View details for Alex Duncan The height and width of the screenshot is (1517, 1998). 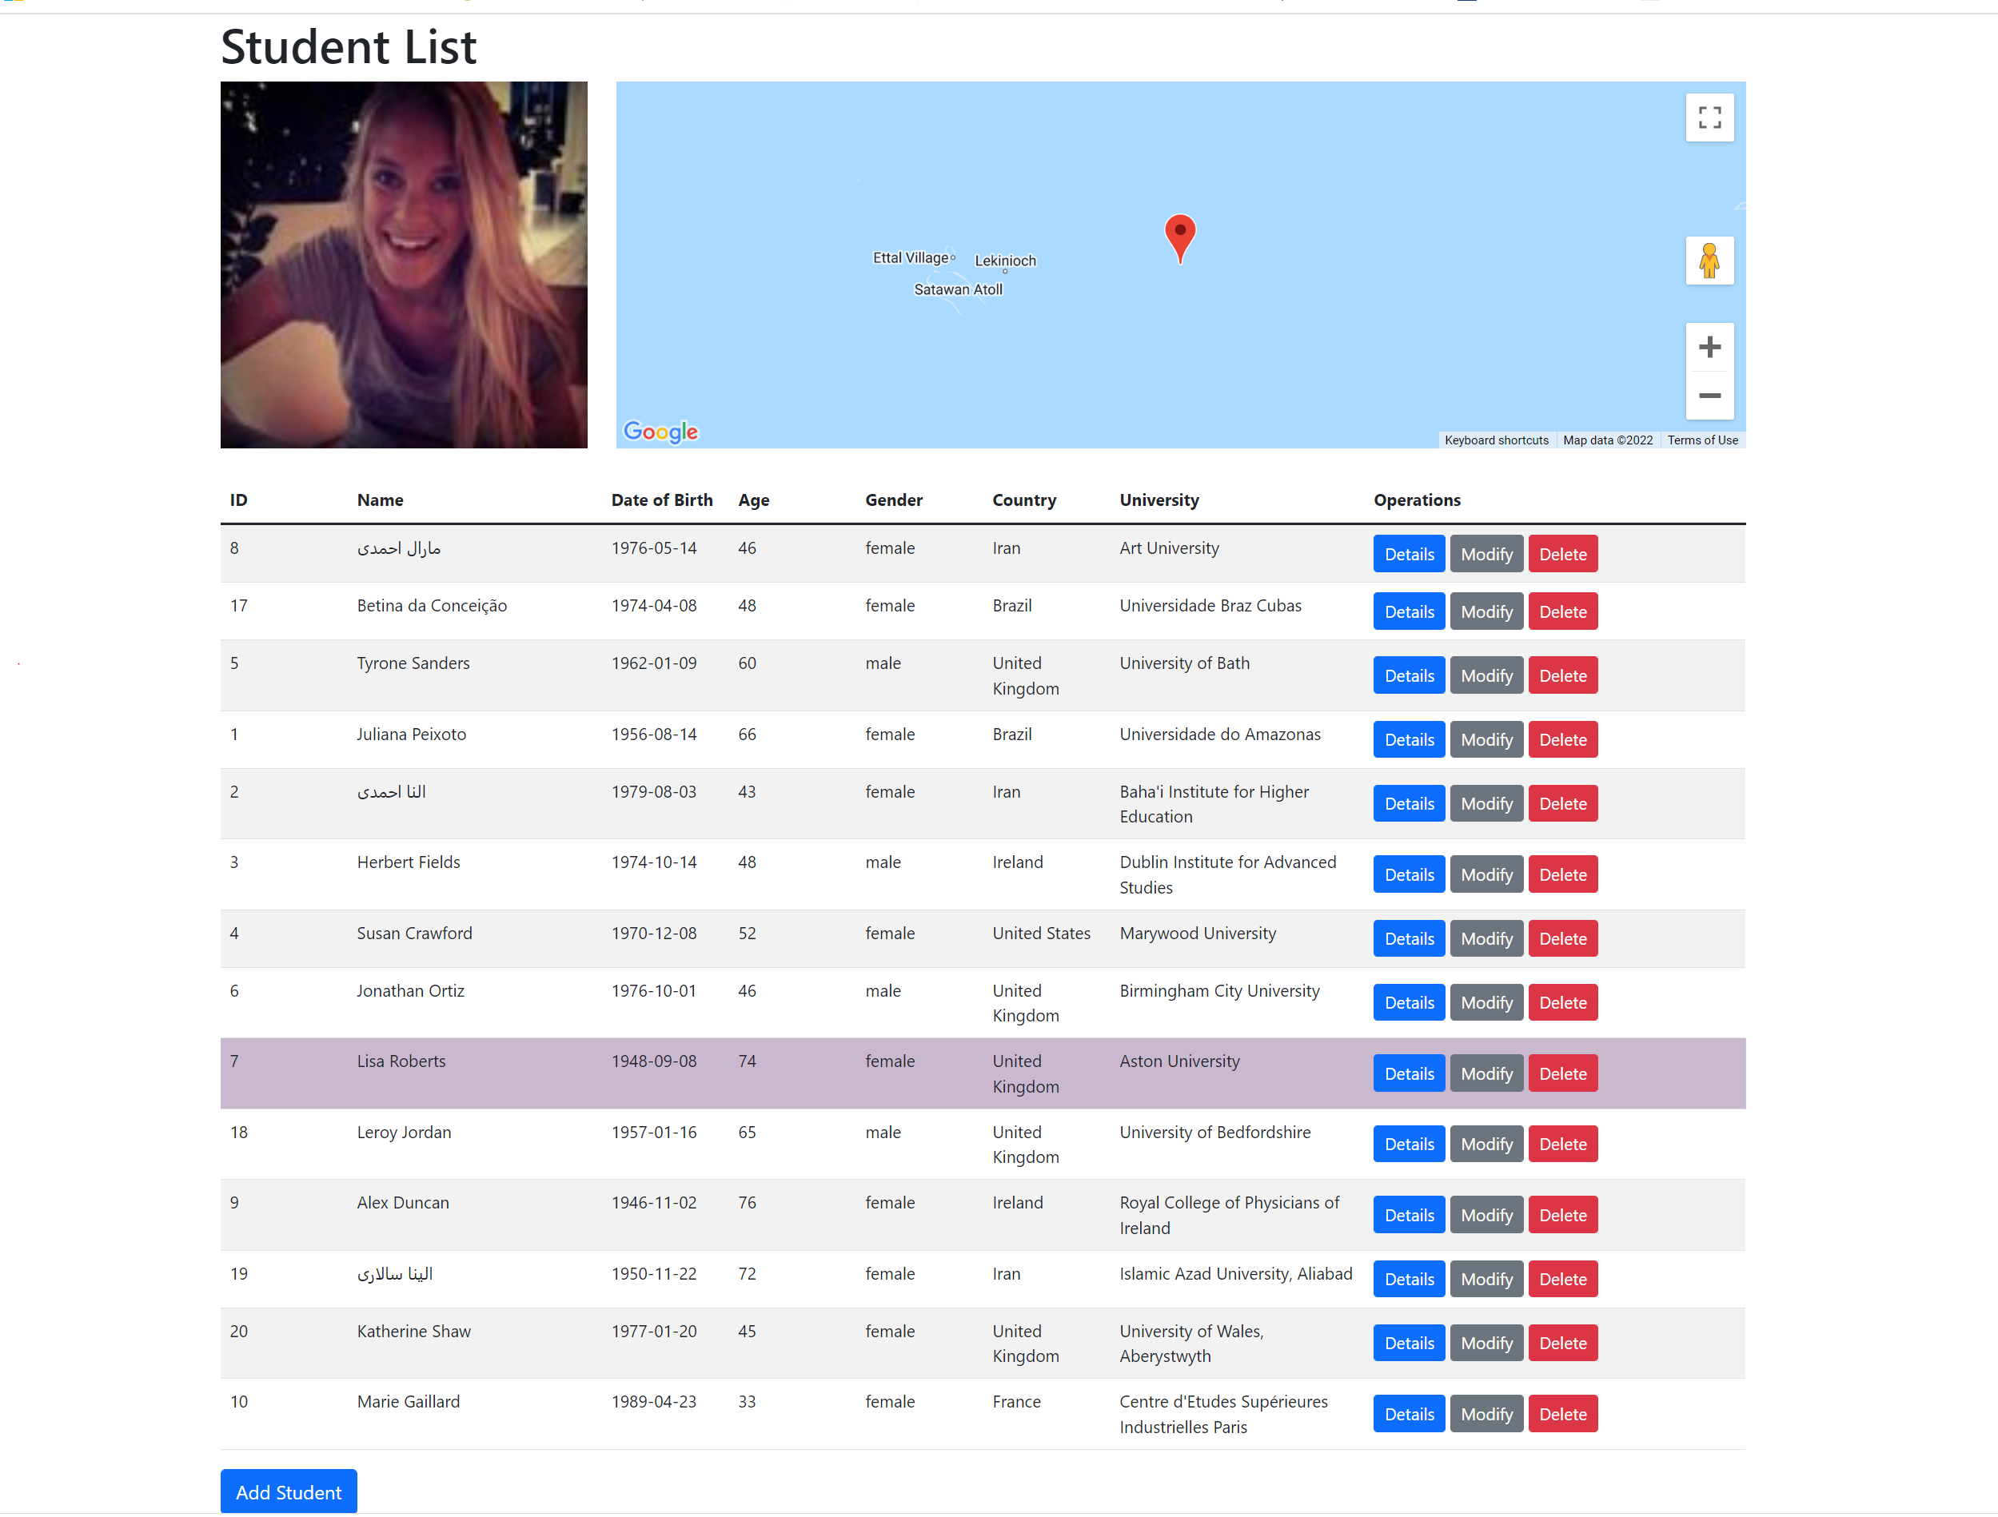(1408, 1215)
